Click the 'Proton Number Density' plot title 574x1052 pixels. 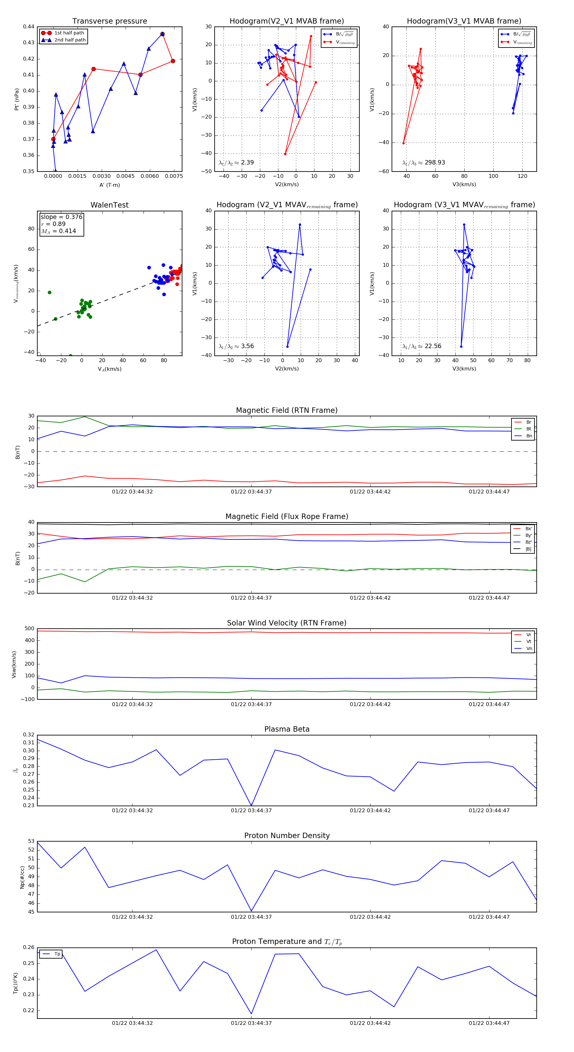[x=287, y=836]
